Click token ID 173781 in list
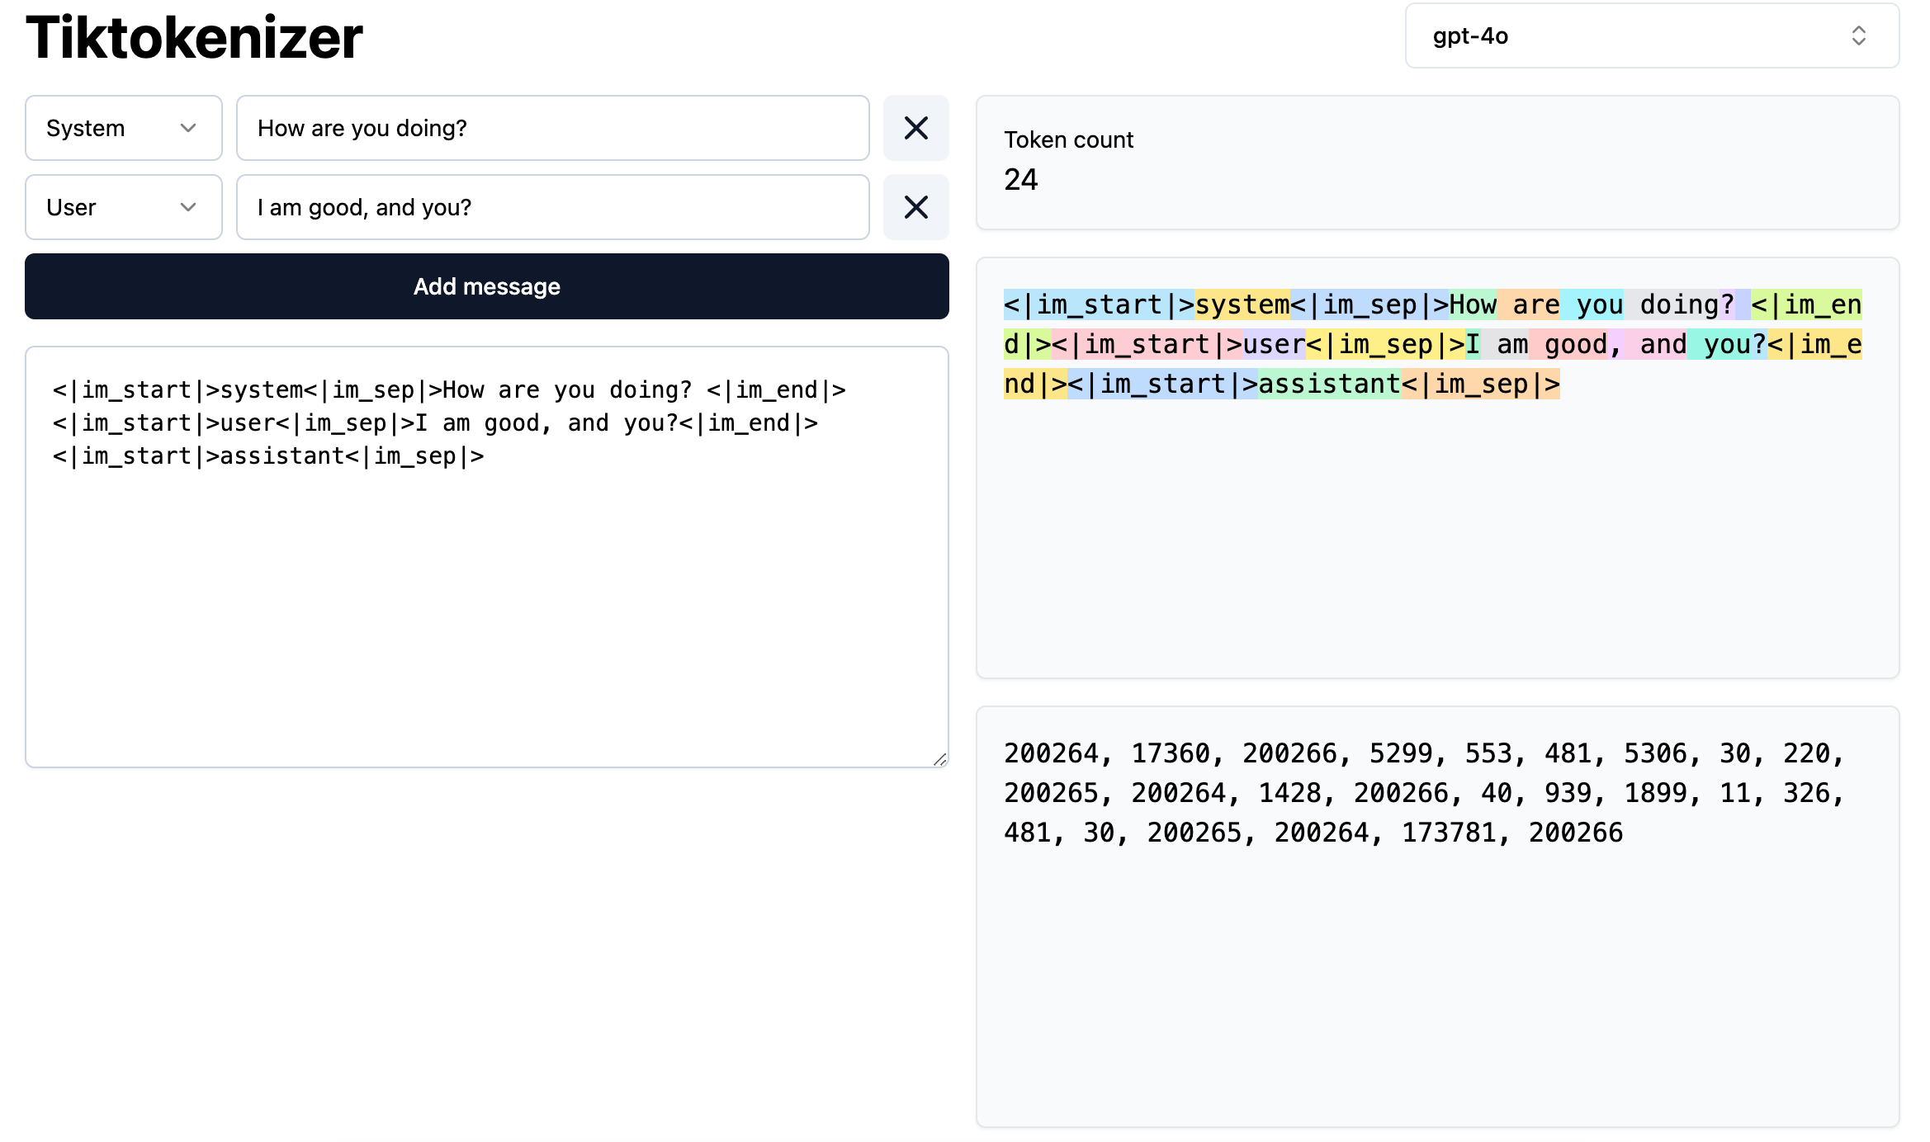Image resolution: width=1930 pixels, height=1142 pixels. (x=1449, y=833)
